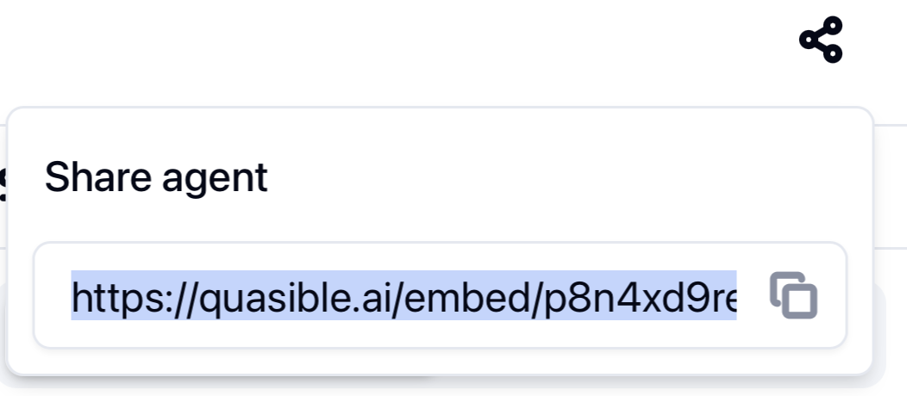Copy agent URL with the copy button
907x396 pixels.
[x=793, y=295]
